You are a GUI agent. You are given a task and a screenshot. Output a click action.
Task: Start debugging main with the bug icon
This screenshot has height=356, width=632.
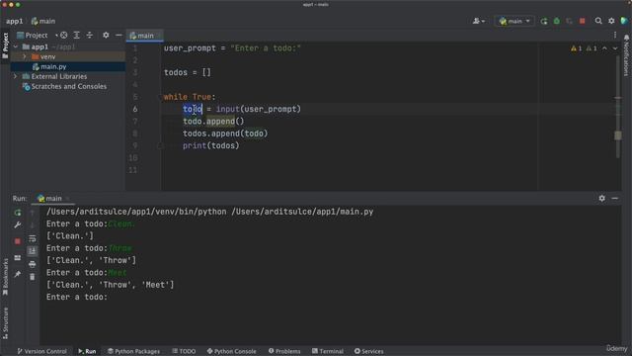(557, 21)
